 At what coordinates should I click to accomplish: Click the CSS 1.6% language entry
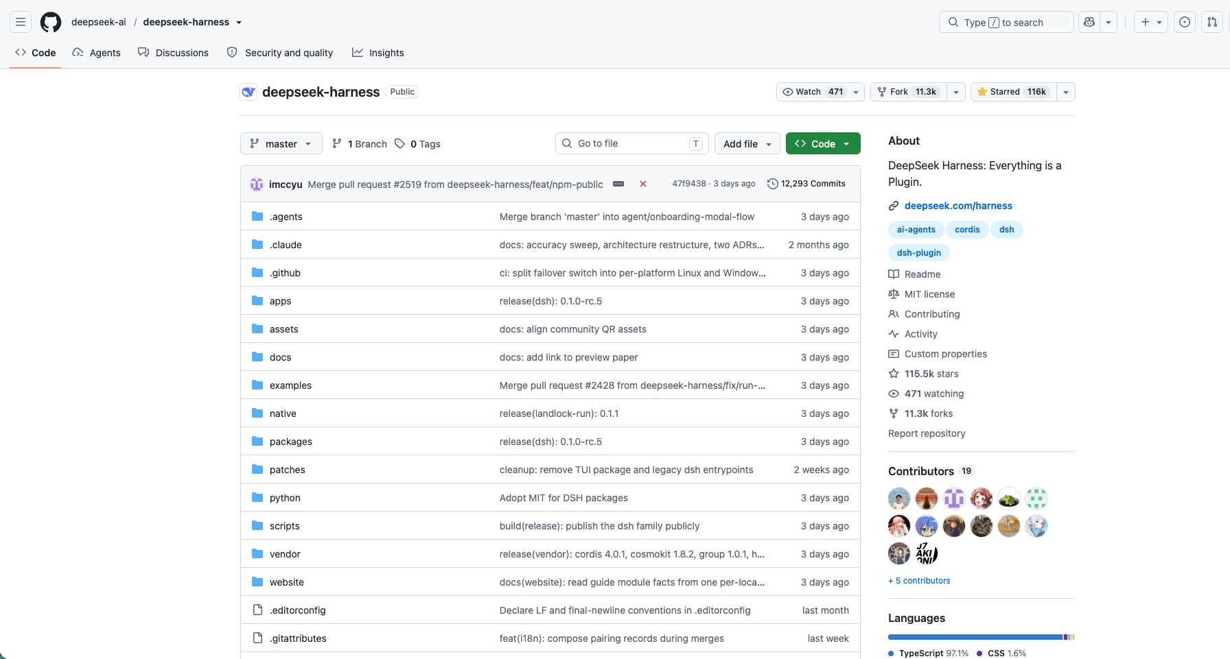[1001, 654]
